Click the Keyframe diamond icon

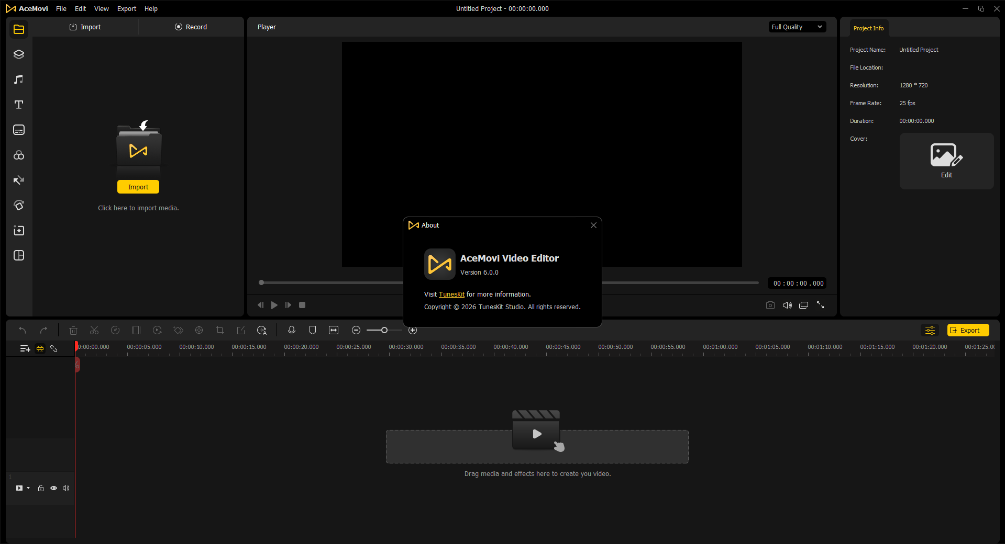pos(178,330)
